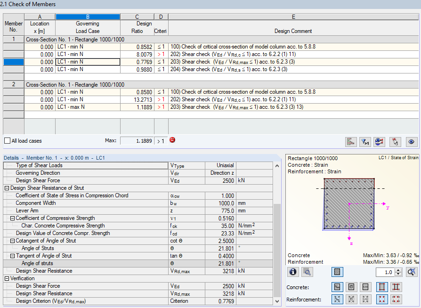Image resolution: width=421 pixels, height=308 pixels.
Task: Show result diagrams on the model
Action: [379, 141]
